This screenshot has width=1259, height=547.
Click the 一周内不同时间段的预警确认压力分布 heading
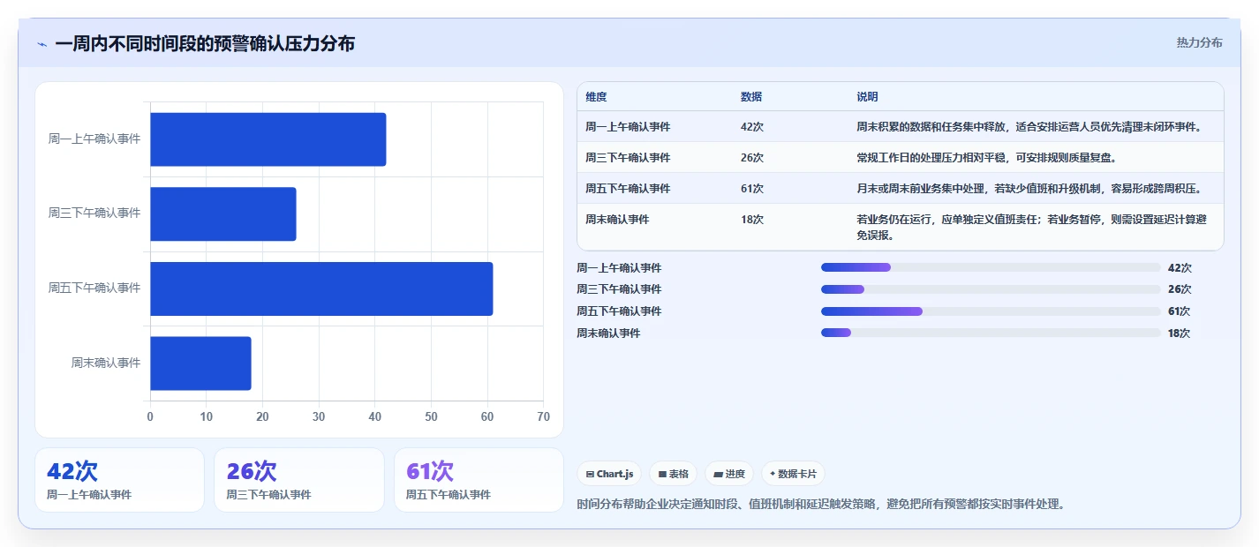click(205, 43)
